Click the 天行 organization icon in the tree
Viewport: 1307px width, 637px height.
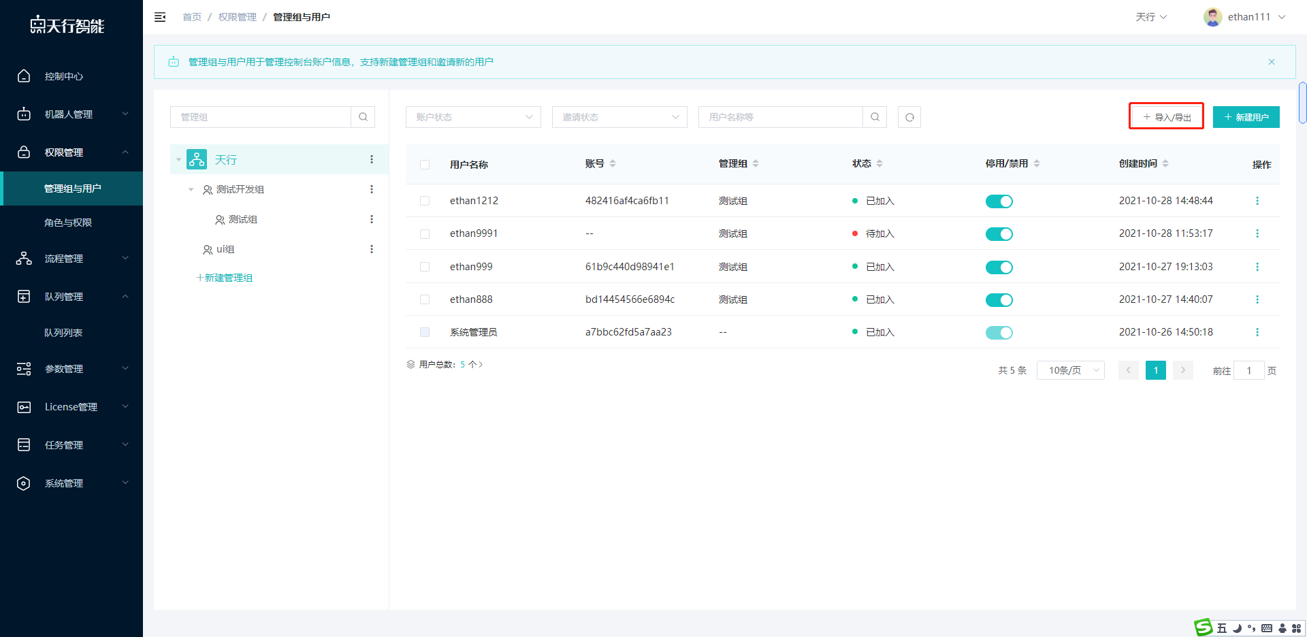pos(197,159)
